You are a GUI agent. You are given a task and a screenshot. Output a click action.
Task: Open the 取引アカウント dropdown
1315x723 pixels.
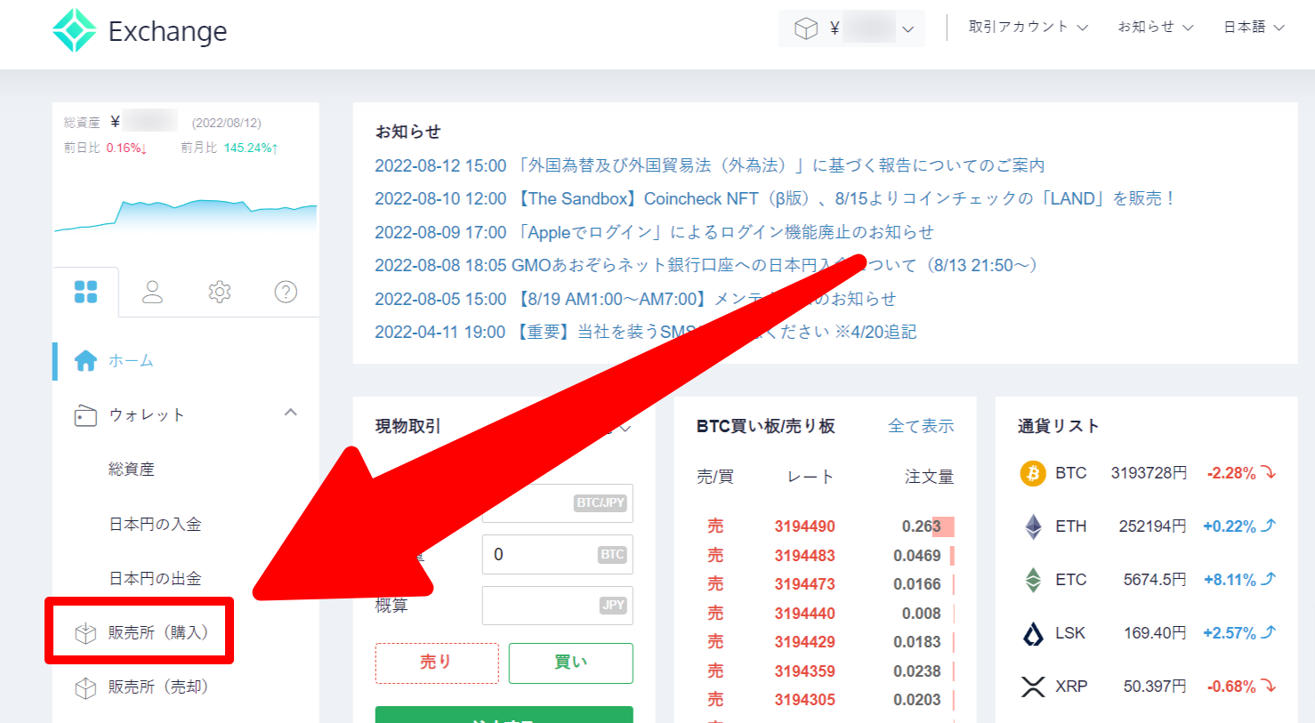pyautogui.click(x=1028, y=28)
